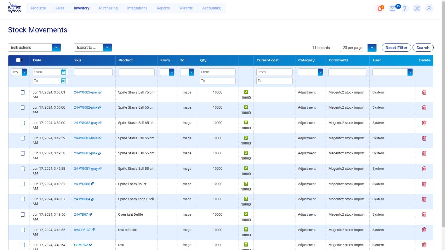Open the Bulk actions dropdown
Image resolution: width=445 pixels, height=250 pixels.
pyautogui.click(x=56, y=47)
